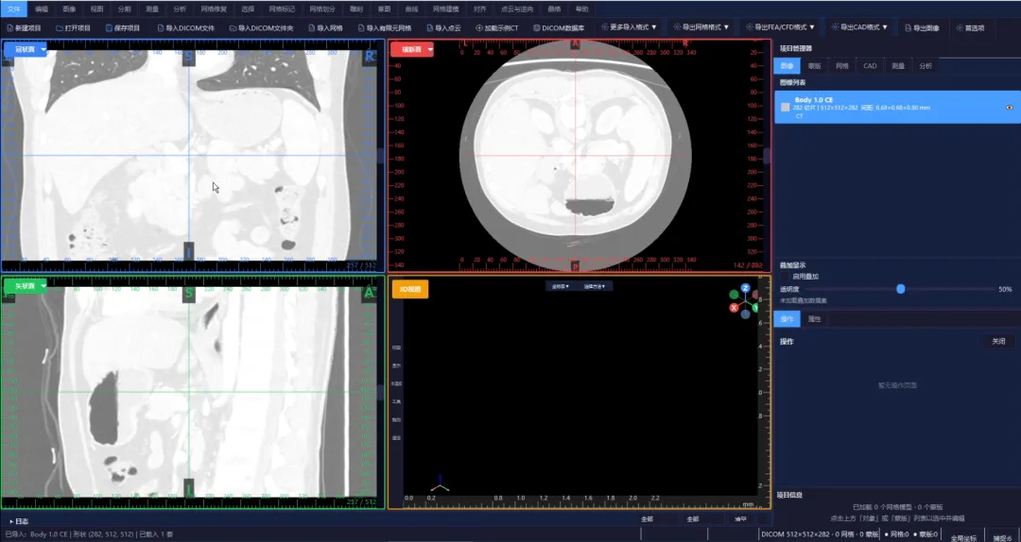Open the 网格修复 menu
Image resolution: width=1021 pixels, height=542 pixels.
tap(215, 9)
